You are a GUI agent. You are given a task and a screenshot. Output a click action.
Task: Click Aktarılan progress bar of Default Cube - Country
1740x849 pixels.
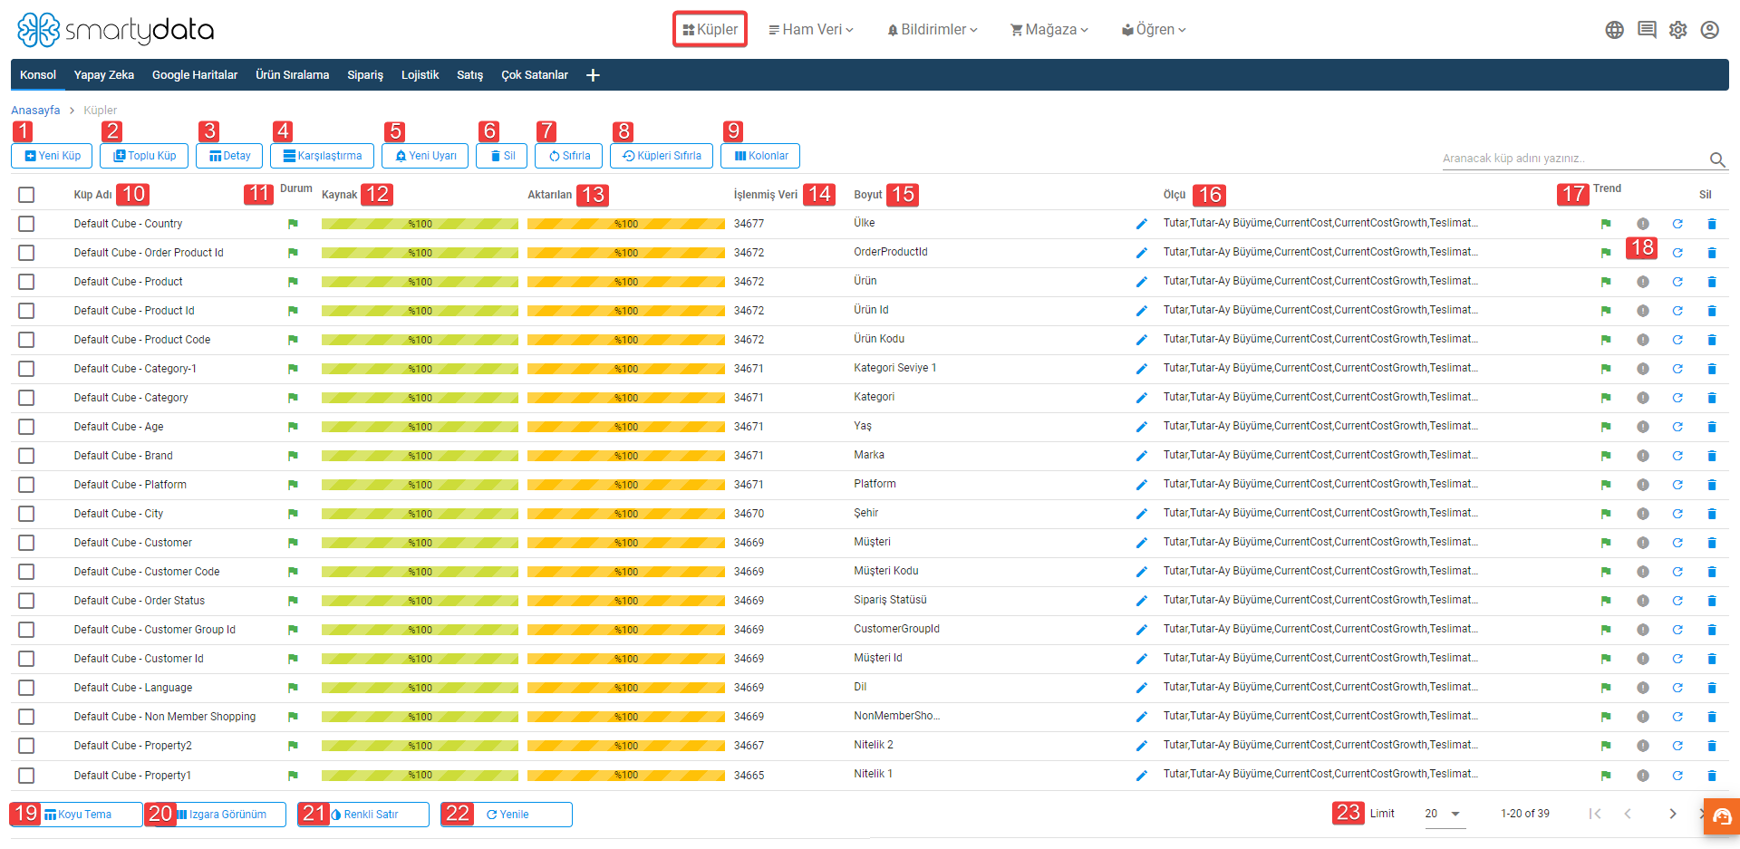[625, 224]
